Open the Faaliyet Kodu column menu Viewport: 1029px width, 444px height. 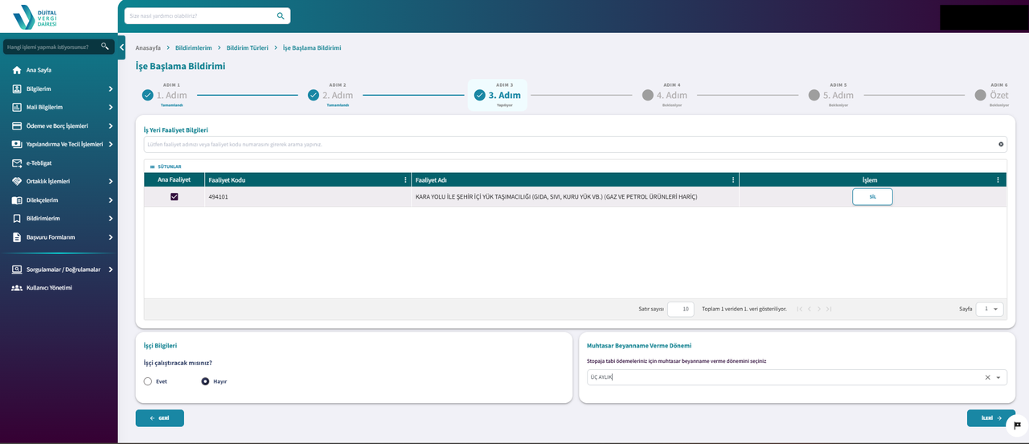[405, 180]
